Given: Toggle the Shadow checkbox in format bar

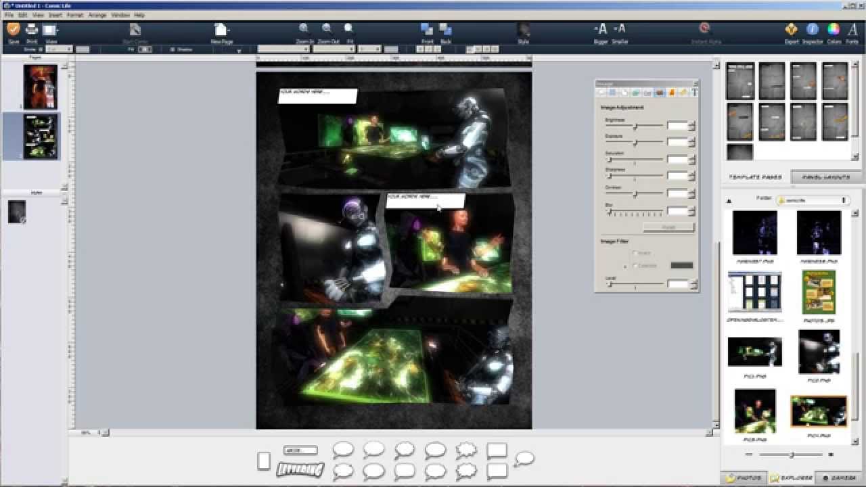Looking at the screenshot, I should pos(173,49).
